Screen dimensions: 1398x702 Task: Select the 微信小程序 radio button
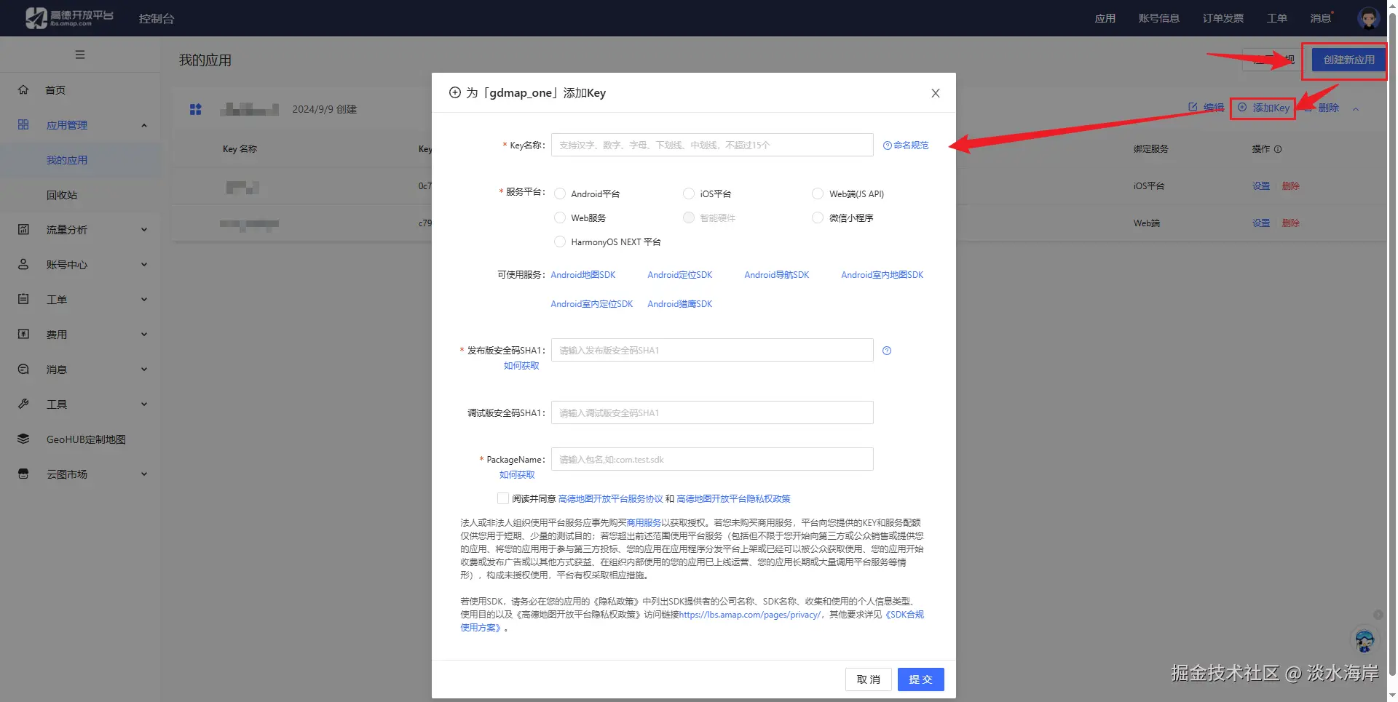818,218
